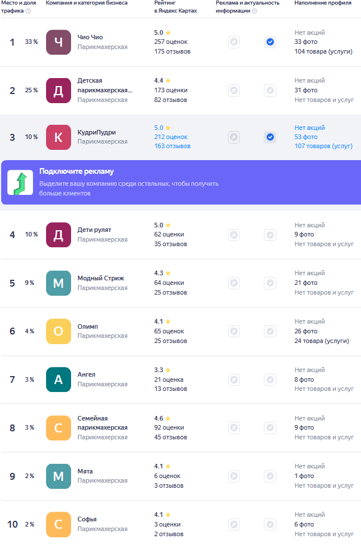Click the 21 оценка text for Ангел
This screenshot has height=547, width=361.
[x=169, y=379]
